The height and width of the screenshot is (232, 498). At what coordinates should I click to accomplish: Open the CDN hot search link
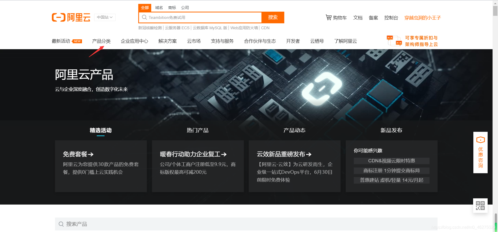pyautogui.click(x=265, y=28)
